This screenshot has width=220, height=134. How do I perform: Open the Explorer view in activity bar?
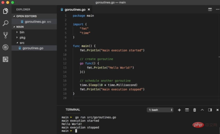[x=6, y=11]
